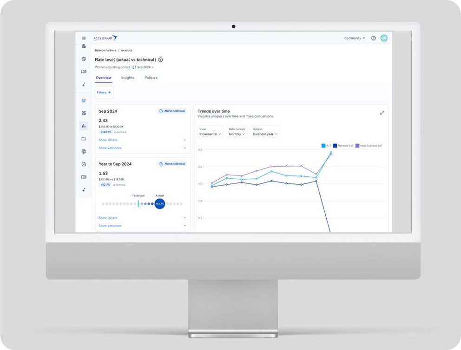Open the View Incremental dropdown
461x350 pixels.
210,132
